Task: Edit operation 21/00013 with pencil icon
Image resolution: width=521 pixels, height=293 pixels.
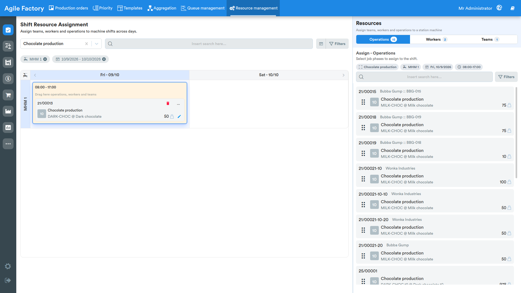Action: tap(179, 116)
